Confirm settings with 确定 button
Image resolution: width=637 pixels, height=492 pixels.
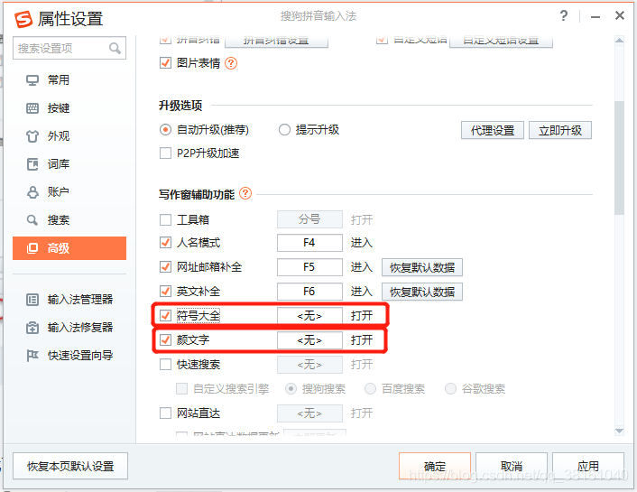point(435,467)
